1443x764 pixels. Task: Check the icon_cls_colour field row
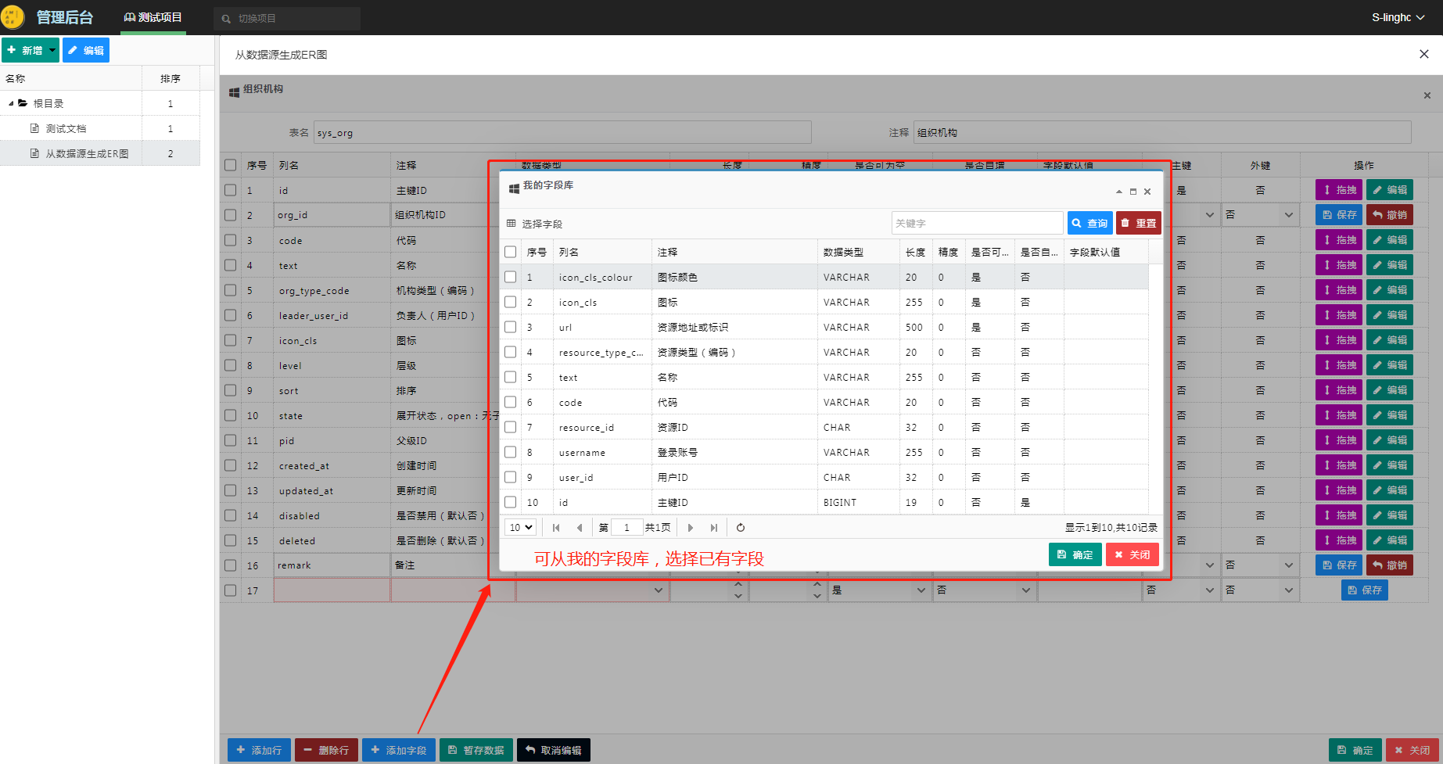[x=511, y=277]
